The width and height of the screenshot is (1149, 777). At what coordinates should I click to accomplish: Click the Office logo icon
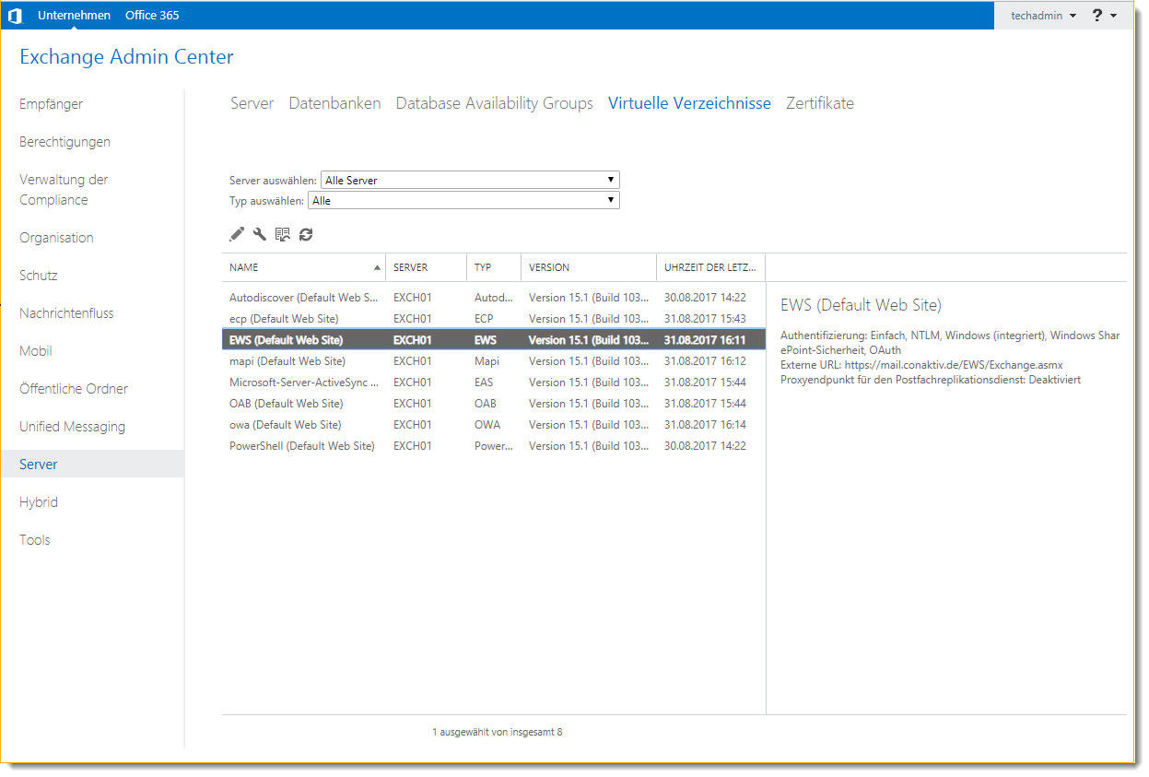pyautogui.click(x=15, y=16)
